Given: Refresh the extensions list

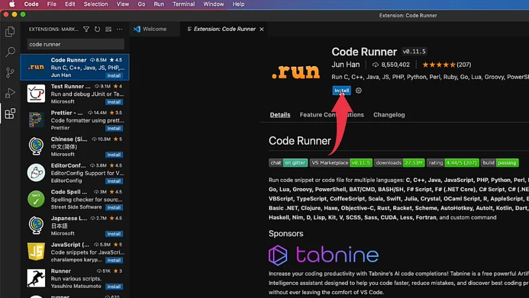Looking at the screenshot, I should [97, 29].
